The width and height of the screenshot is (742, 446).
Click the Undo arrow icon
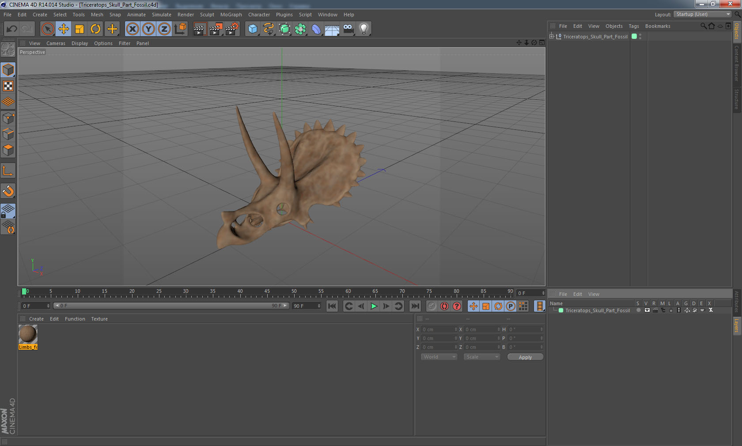coord(12,29)
